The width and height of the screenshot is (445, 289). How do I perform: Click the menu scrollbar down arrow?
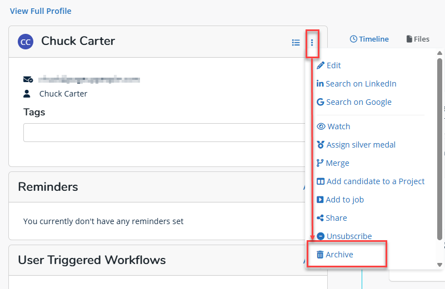pos(440,265)
